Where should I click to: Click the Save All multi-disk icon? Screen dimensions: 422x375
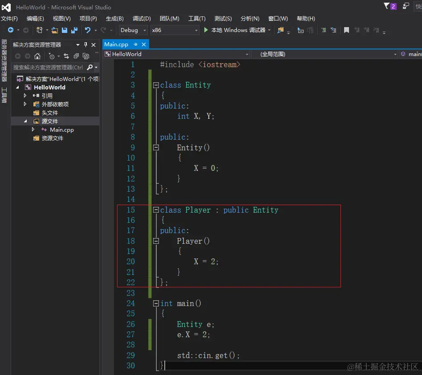[x=74, y=30]
